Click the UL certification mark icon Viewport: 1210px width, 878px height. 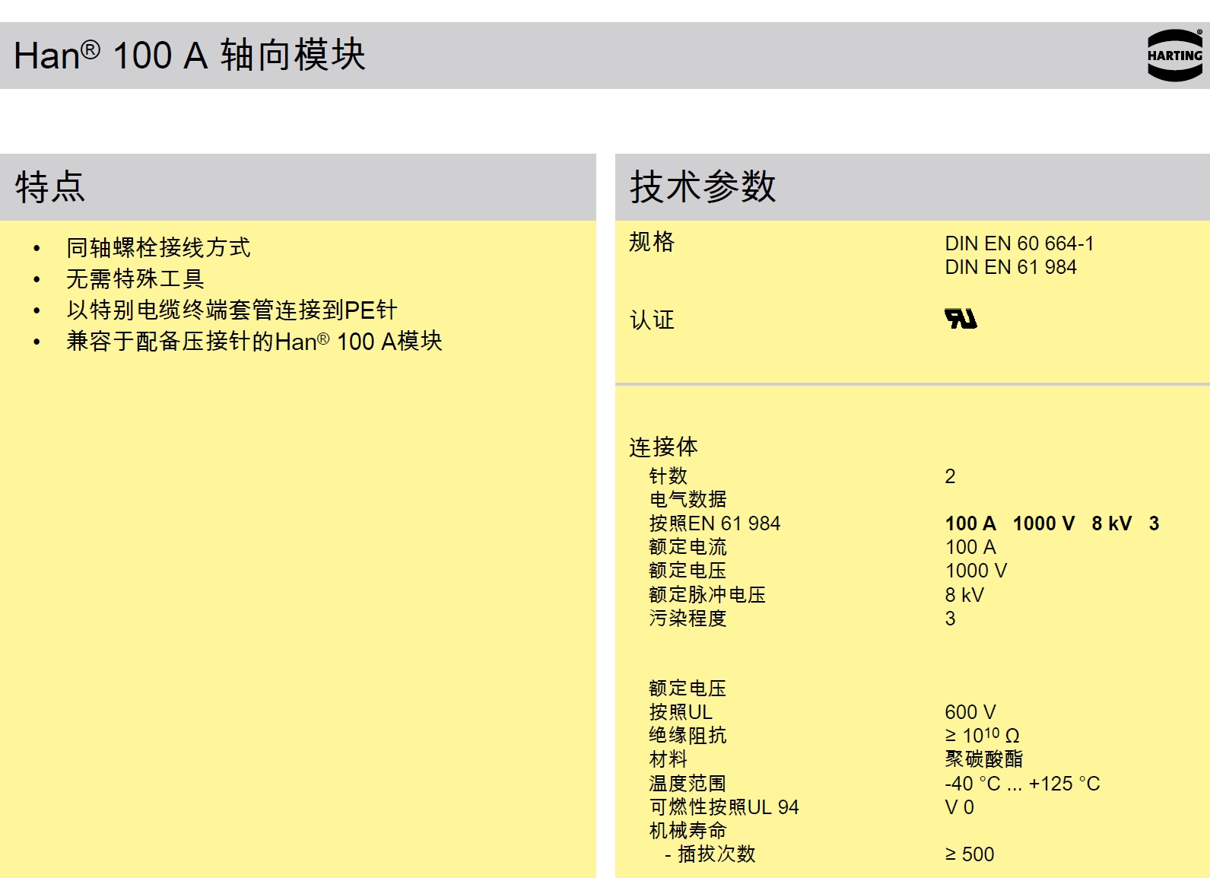pyautogui.click(x=961, y=318)
